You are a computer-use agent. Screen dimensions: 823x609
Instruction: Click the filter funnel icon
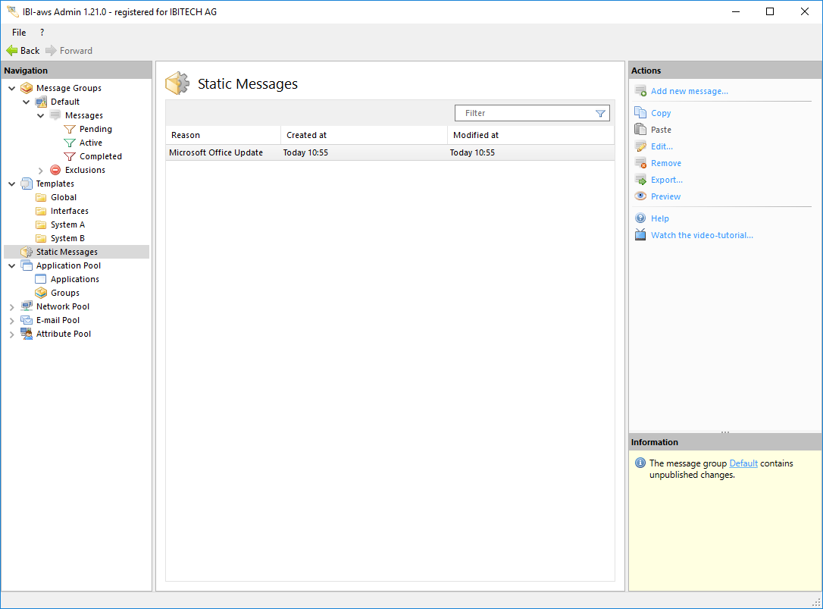point(600,114)
